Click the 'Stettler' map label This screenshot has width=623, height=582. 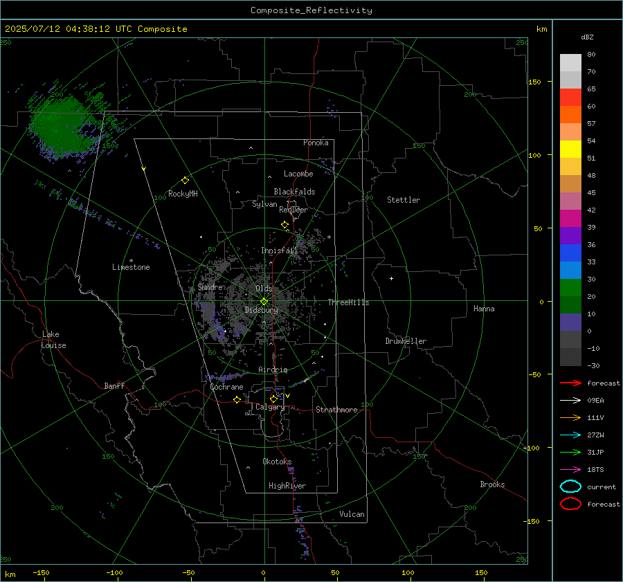(x=404, y=200)
